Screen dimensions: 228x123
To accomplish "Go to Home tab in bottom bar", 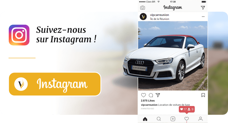I will tap(145, 119).
